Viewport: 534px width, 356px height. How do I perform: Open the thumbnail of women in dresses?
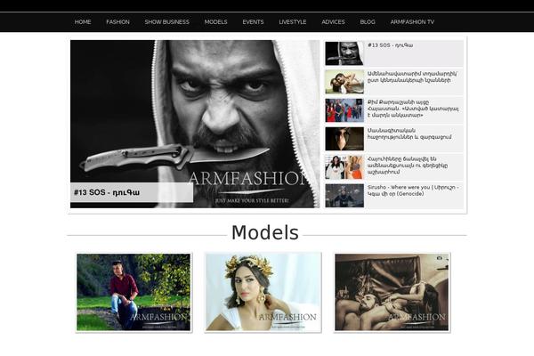tap(344, 167)
